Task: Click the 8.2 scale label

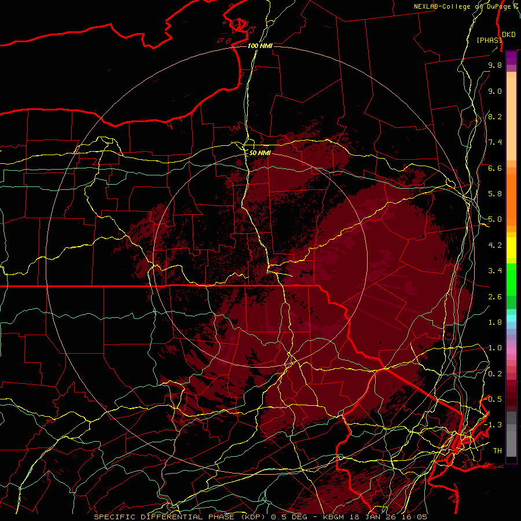Action: [495, 116]
